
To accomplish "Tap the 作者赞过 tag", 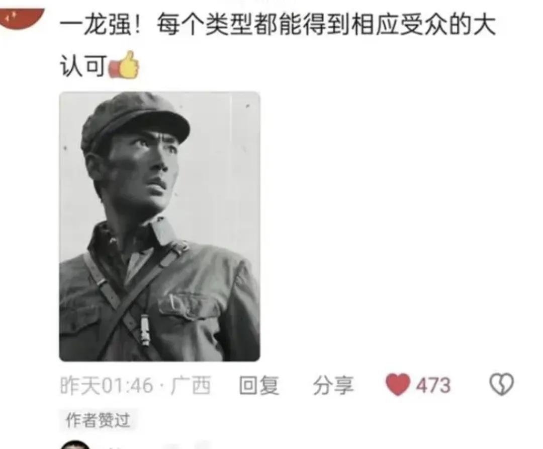I will pyautogui.click(x=98, y=420).
